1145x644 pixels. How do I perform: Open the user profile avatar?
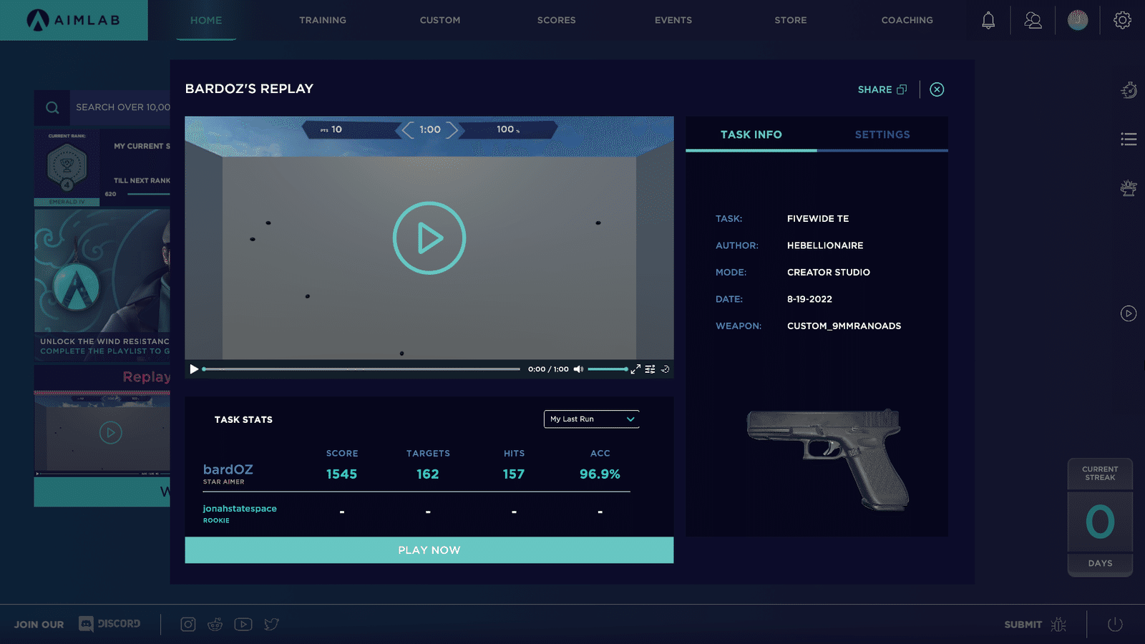tap(1078, 20)
